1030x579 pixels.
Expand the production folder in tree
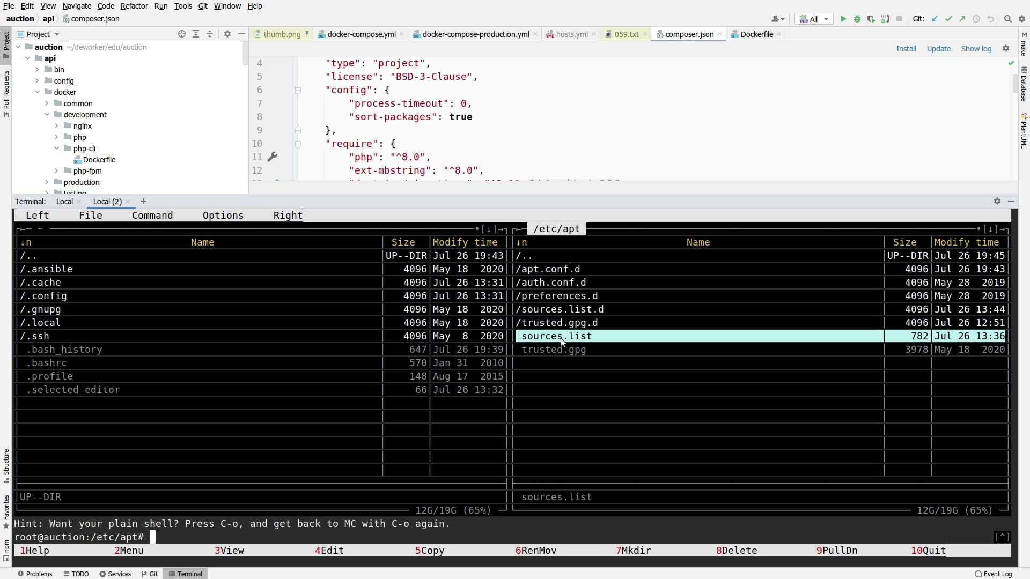click(x=47, y=182)
